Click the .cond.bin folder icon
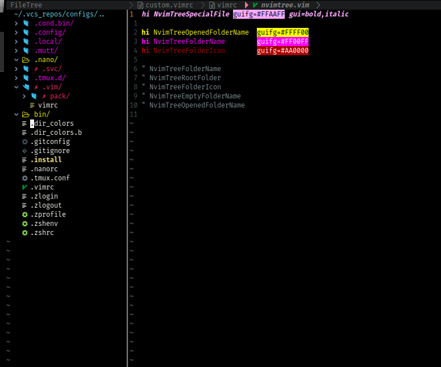This screenshot has width=441, height=367. tap(26, 23)
